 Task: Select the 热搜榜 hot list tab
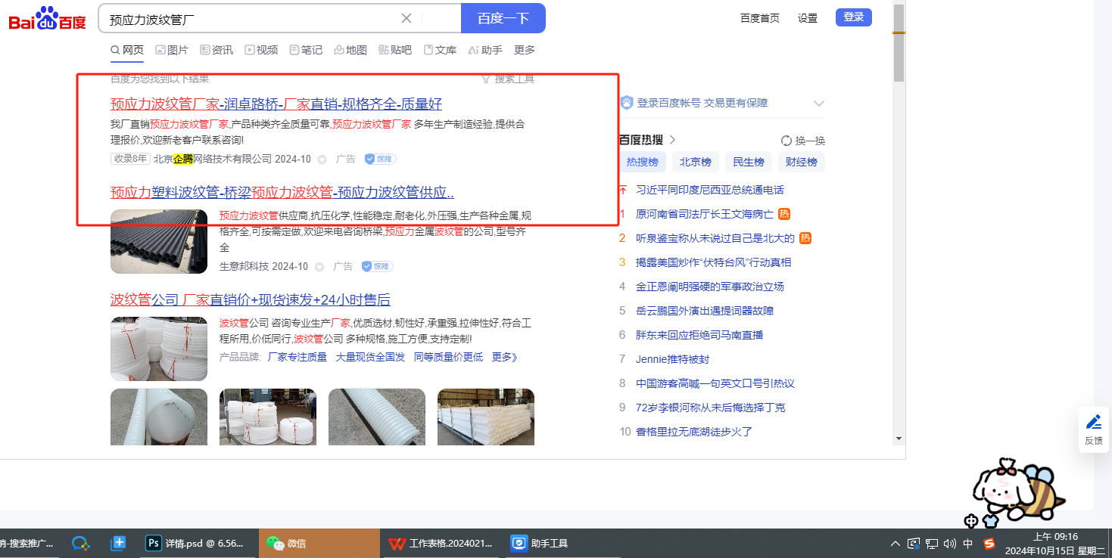click(643, 162)
